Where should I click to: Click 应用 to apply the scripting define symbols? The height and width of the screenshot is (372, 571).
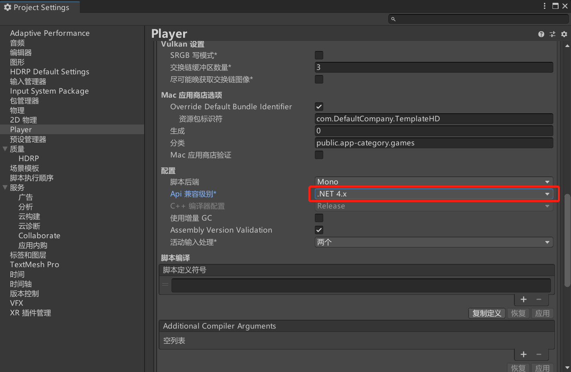542,313
